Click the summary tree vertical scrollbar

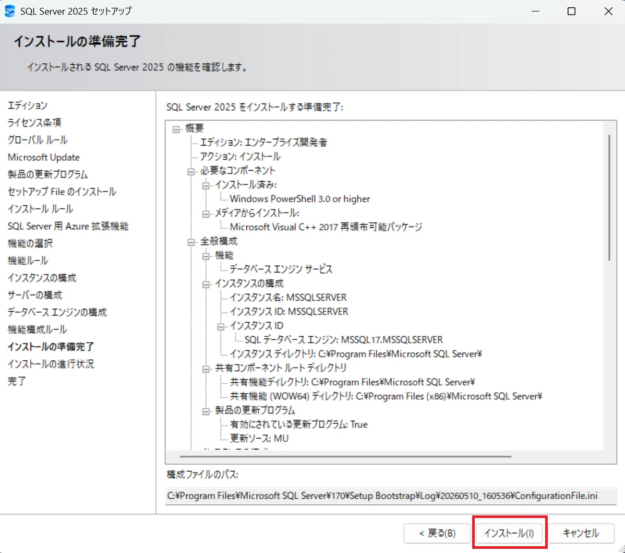pyautogui.click(x=609, y=198)
